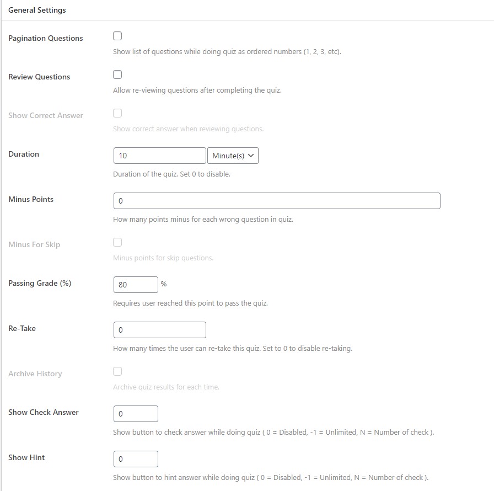494x491 pixels.
Task: Check the Minus For Skip box
Action: click(x=117, y=242)
